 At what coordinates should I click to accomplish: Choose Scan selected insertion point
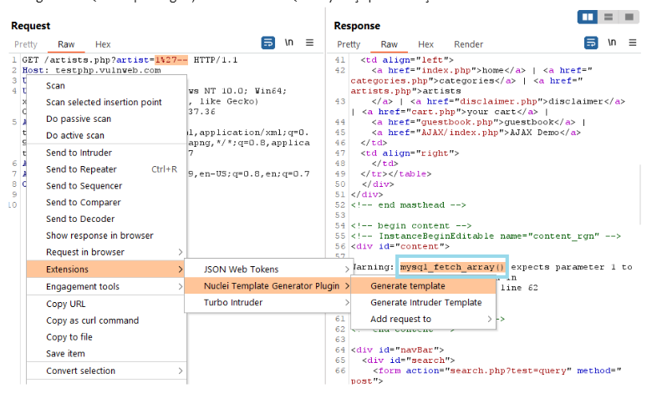point(106,102)
